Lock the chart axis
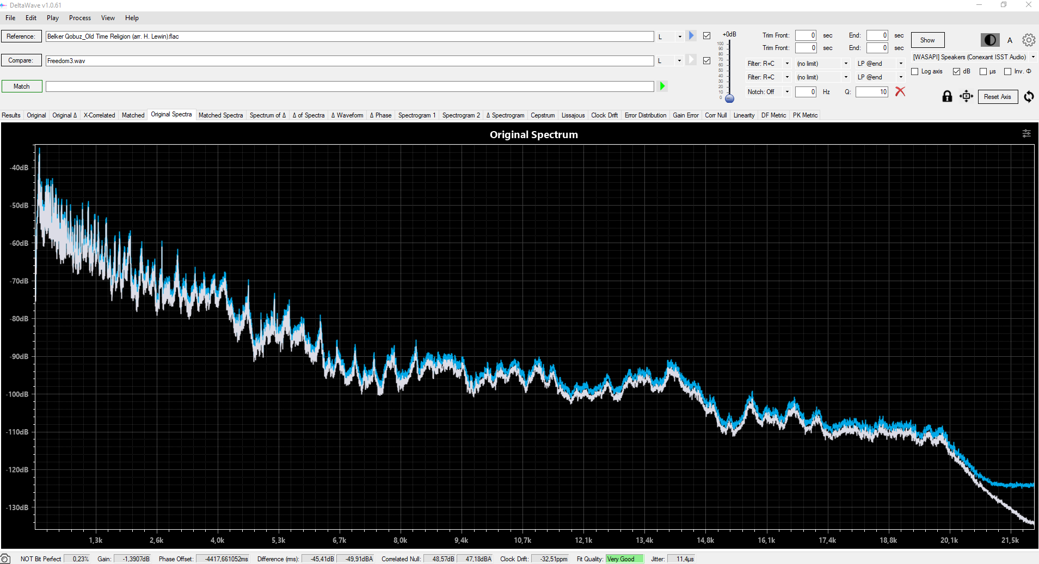This screenshot has width=1039, height=564. coord(947,96)
